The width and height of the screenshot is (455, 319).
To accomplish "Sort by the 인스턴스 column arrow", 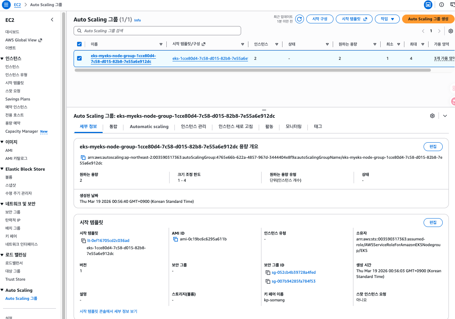I will [277, 44].
